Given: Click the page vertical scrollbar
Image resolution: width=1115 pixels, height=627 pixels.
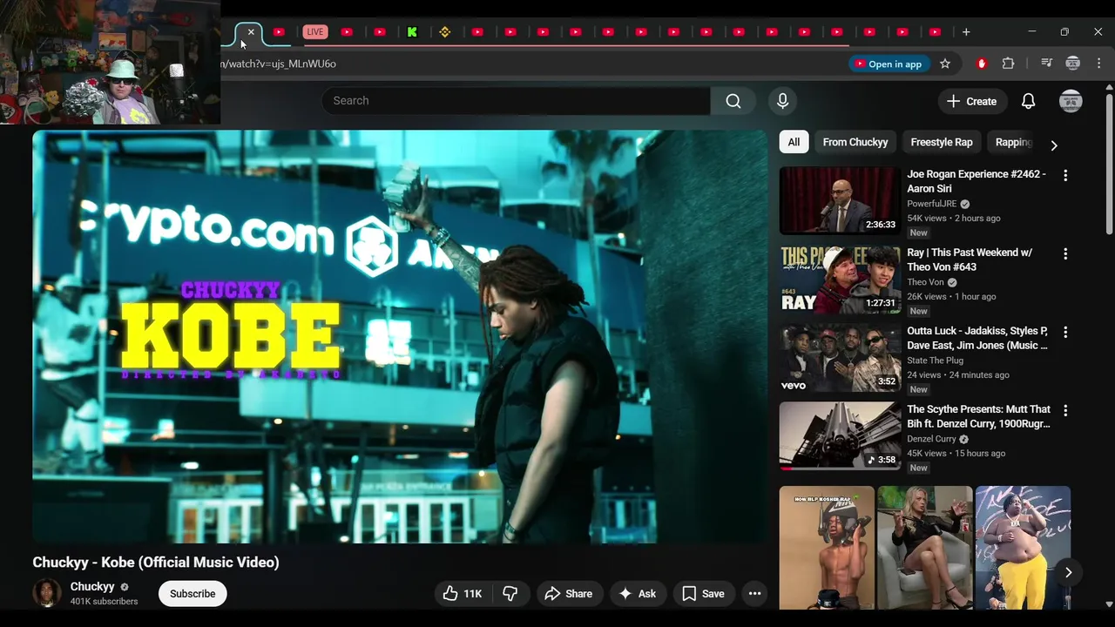Looking at the screenshot, I should click(x=1109, y=162).
